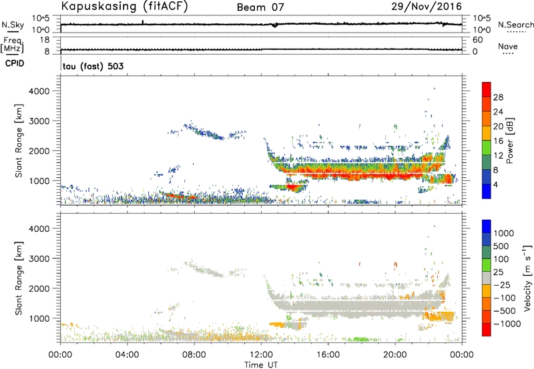The height and width of the screenshot is (369, 534).
Task: Click red -1000 segment of velocity colorbar
Action: 487,330
